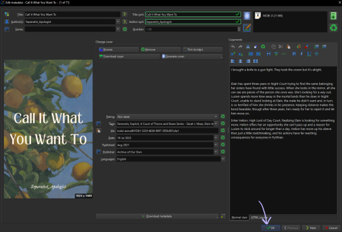Set metadata from the book format icon

coord(247,28)
